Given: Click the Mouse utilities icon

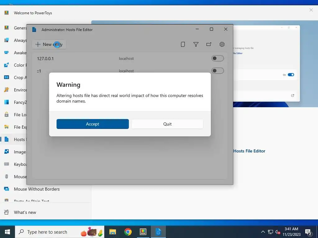Looking at the screenshot, I should tap(7, 176).
